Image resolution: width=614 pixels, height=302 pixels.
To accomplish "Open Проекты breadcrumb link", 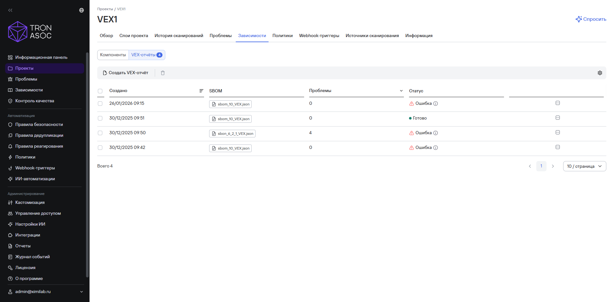I will click(x=105, y=9).
